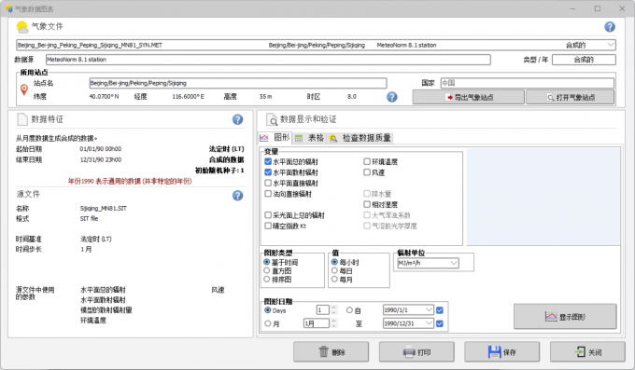Choose 每日 values
The image size is (635, 370).
click(334, 270)
